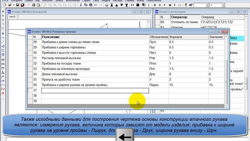
Task: Click the Пшрук designation cell
Action: click(x=159, y=85)
